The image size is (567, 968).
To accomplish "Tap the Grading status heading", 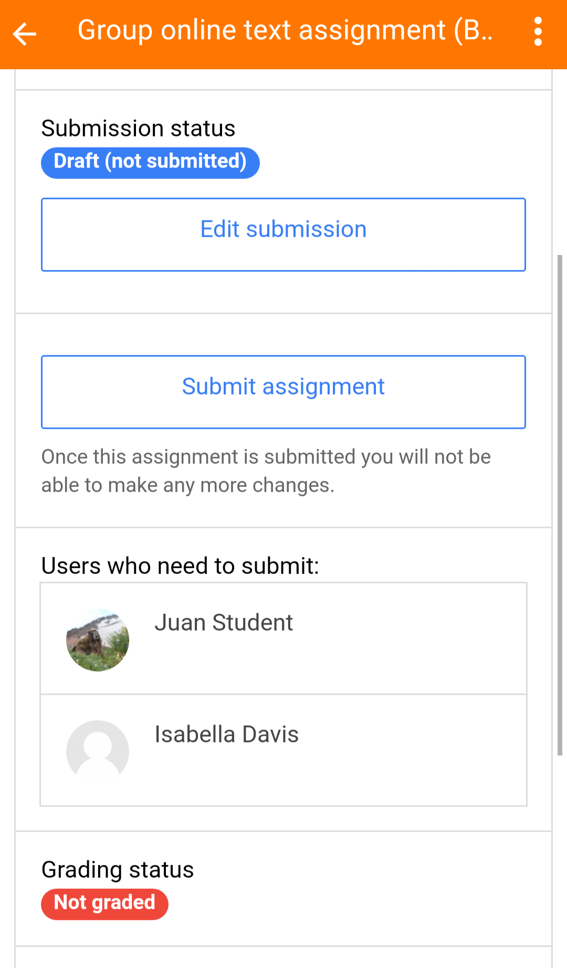I will click(118, 870).
